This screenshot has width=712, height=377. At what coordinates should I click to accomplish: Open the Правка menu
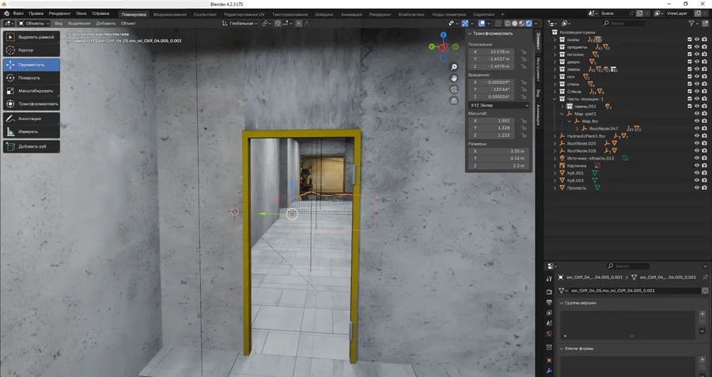36,13
